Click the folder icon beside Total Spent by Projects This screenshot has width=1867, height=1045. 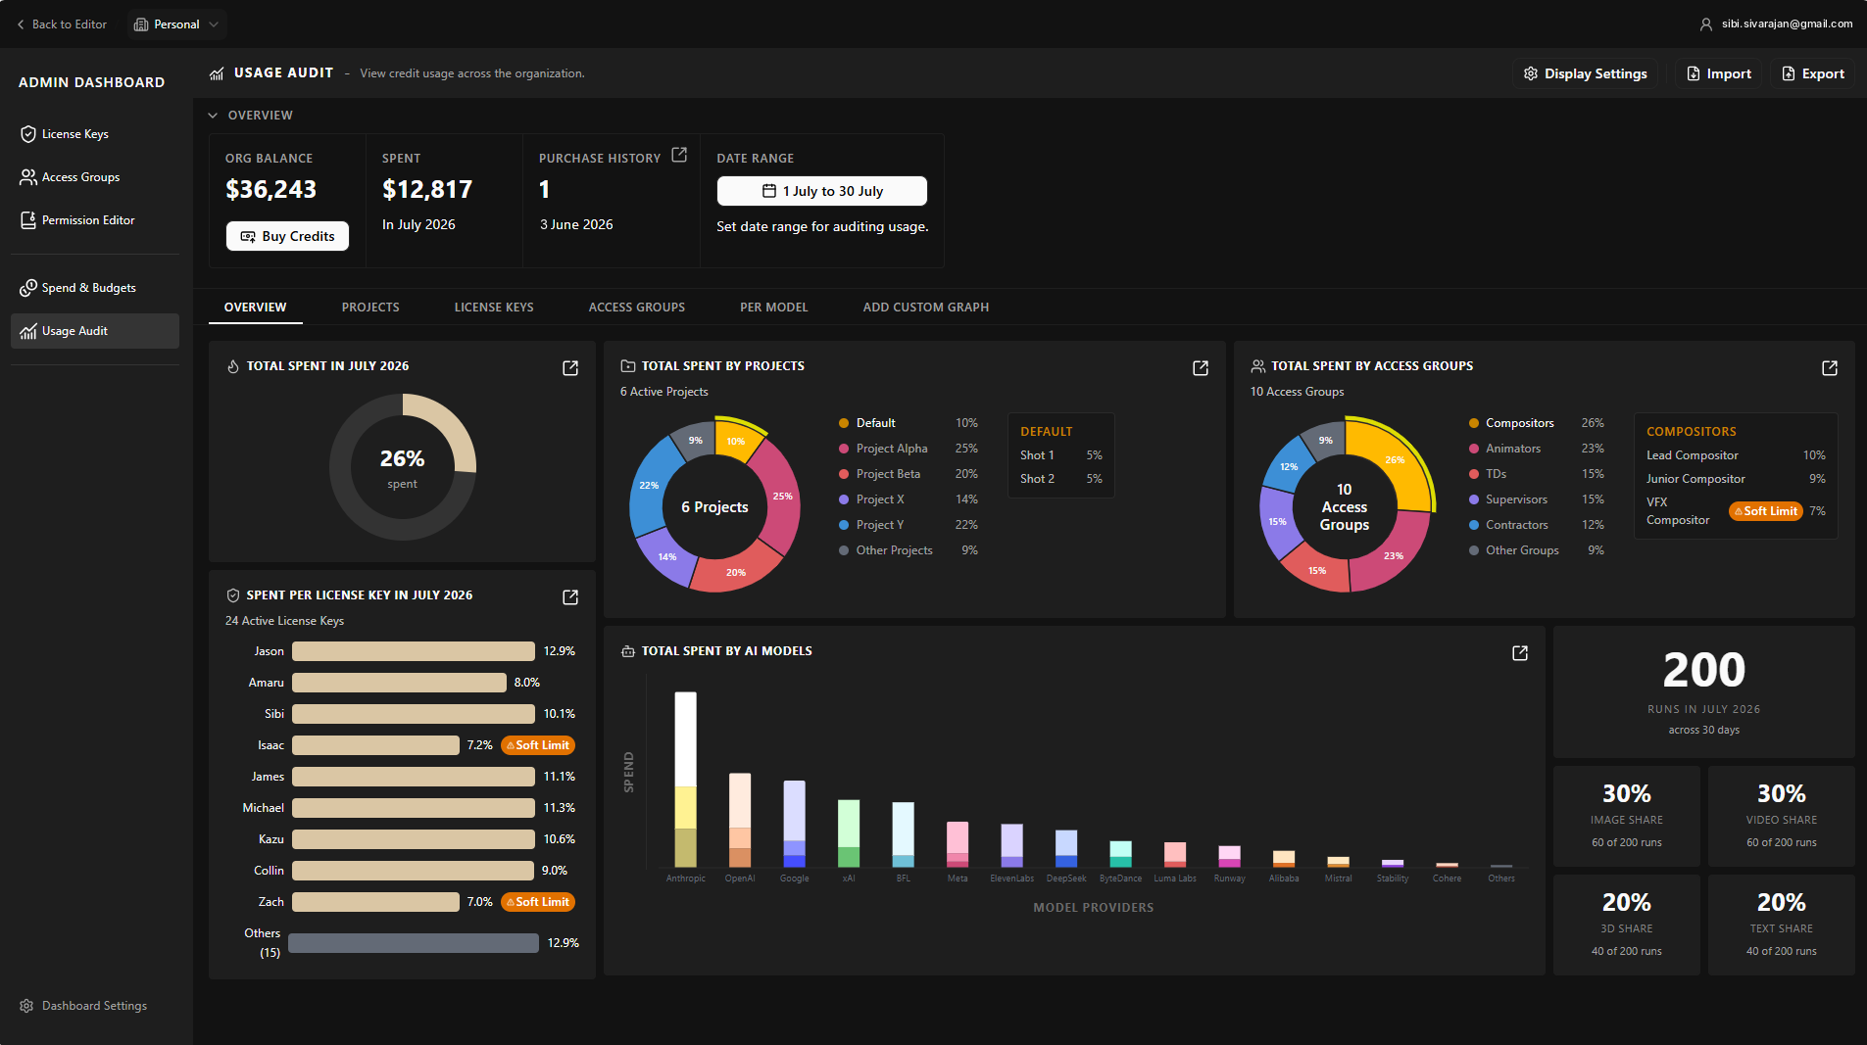coord(628,366)
